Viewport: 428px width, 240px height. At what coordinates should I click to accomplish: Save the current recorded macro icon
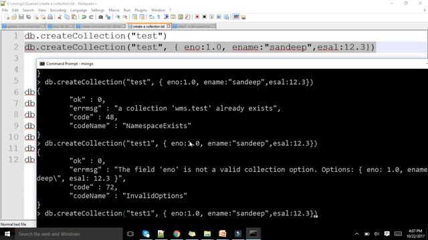pyautogui.click(x=226, y=17)
